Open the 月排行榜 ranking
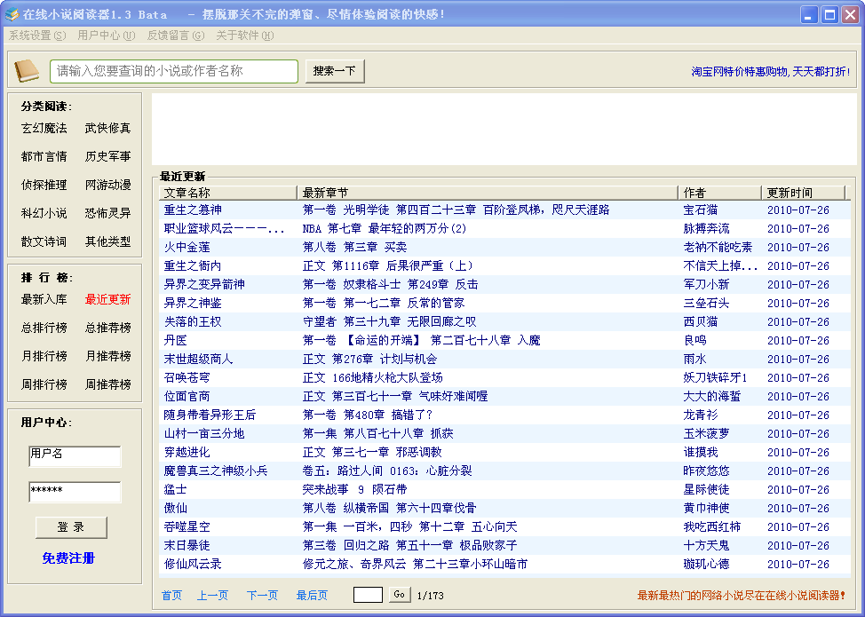The image size is (865, 617). coord(44,357)
